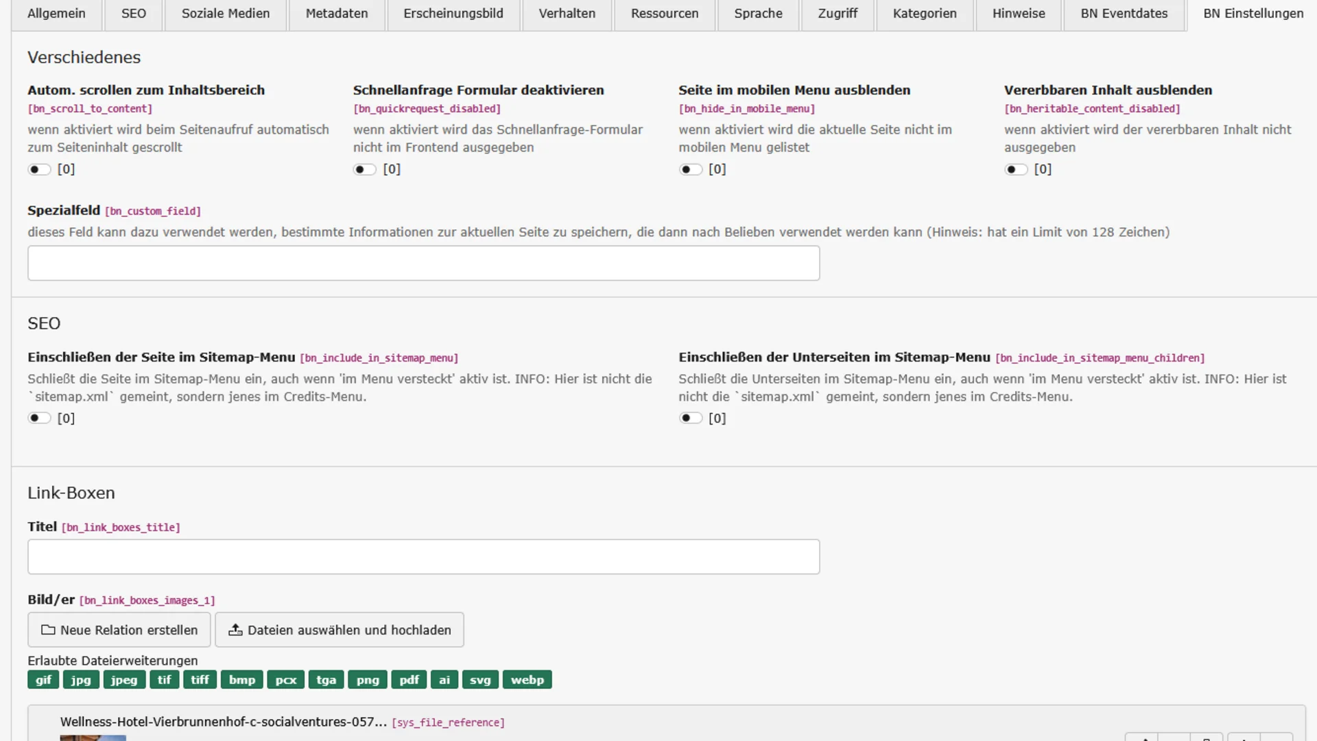The width and height of the screenshot is (1317, 741).
Task: Click the svg extension badge
Action: tap(480, 680)
